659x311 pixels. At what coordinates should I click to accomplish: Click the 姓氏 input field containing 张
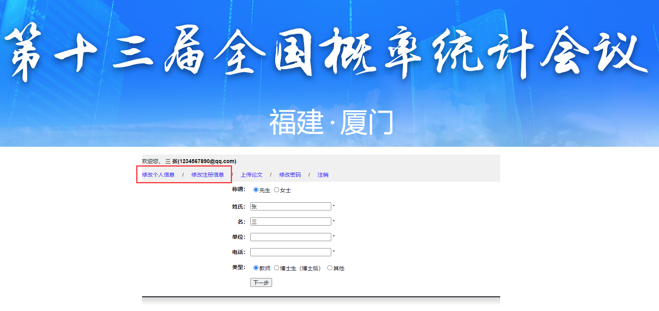(290, 207)
